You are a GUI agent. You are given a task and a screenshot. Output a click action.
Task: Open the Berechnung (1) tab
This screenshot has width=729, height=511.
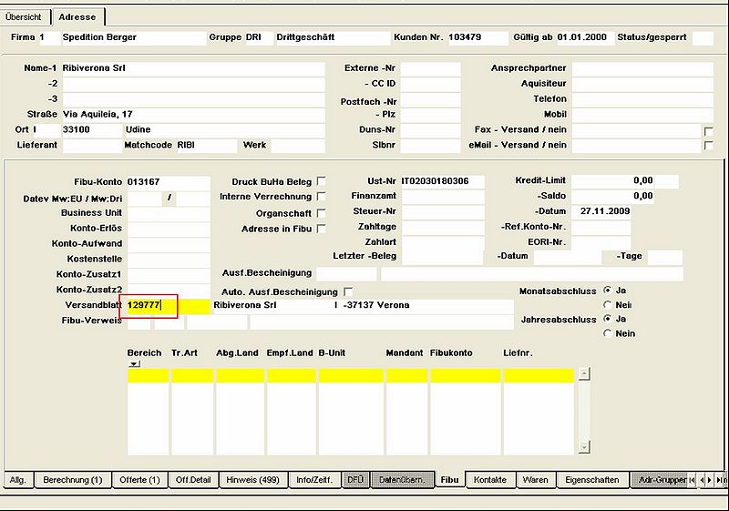coord(73,480)
